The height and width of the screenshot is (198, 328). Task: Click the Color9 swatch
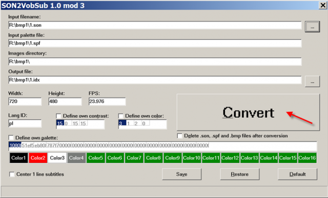pyautogui.click(x=172, y=158)
